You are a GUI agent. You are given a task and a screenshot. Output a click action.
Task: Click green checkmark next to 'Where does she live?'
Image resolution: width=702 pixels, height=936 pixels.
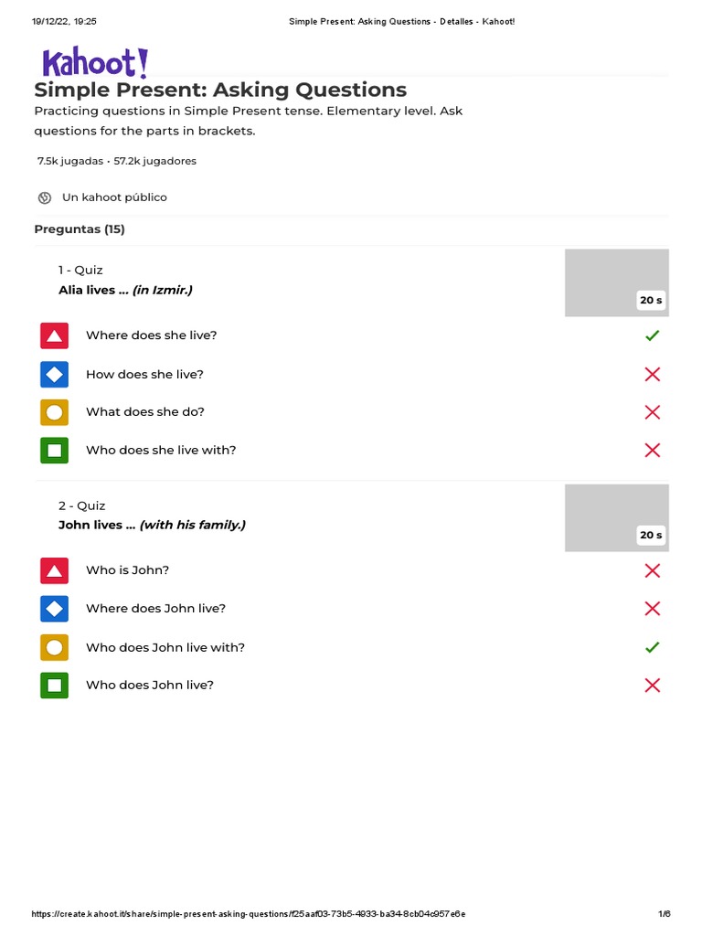pos(652,335)
